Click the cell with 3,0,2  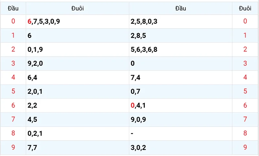pyautogui.click(x=138, y=147)
